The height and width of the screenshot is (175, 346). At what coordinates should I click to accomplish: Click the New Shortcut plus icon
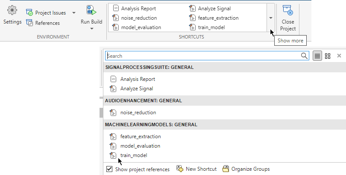pyautogui.click(x=180, y=169)
